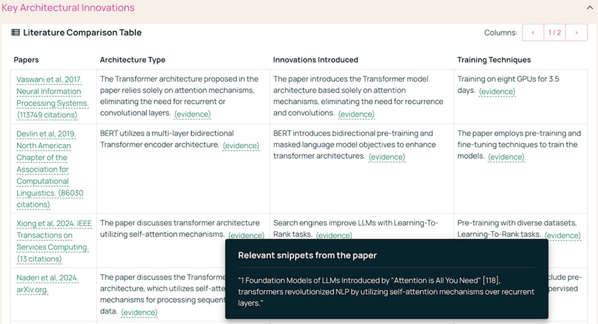Show evidence for BERT bidirectional encoder architecture

(x=240, y=145)
